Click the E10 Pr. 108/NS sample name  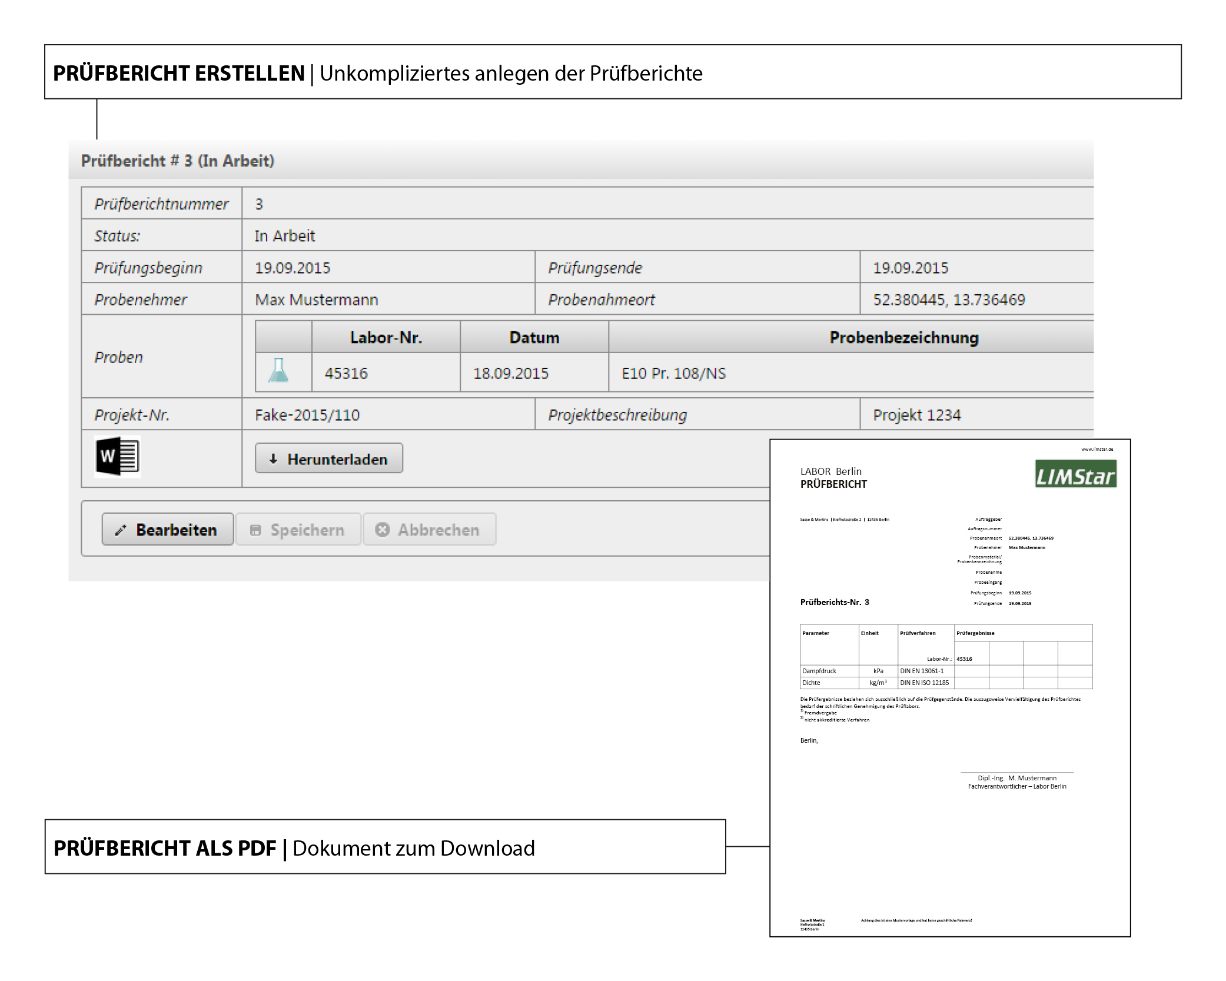673,374
